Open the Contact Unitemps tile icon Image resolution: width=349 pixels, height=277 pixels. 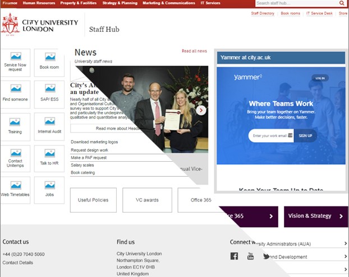pos(16,153)
